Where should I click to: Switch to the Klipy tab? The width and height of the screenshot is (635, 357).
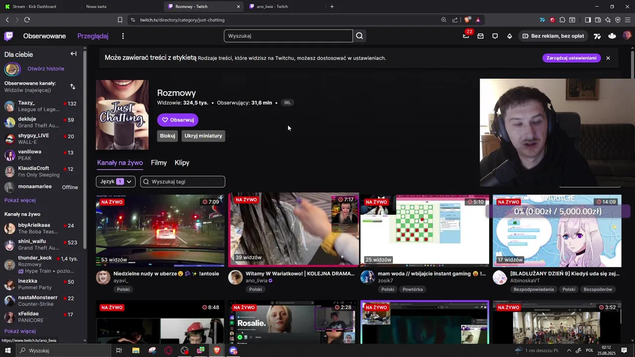(182, 163)
